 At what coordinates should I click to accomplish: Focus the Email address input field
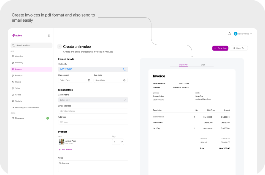coord(93,111)
